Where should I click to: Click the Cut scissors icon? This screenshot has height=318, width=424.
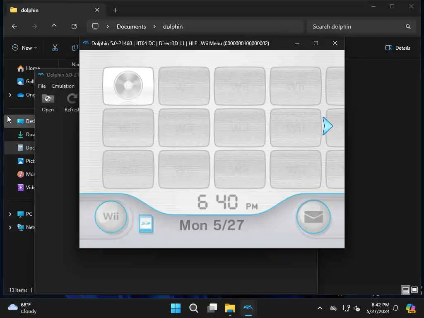point(55,48)
